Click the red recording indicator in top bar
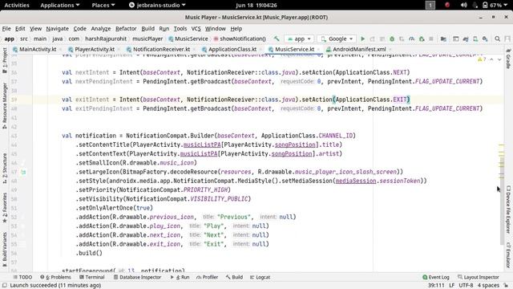 [447, 5]
